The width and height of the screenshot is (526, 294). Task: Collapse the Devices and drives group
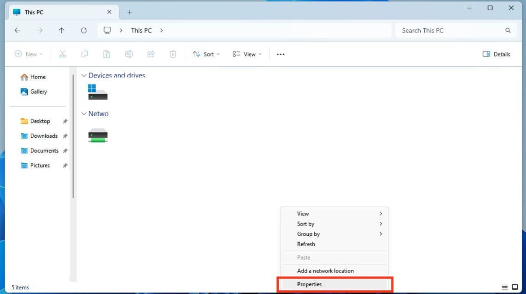point(84,76)
